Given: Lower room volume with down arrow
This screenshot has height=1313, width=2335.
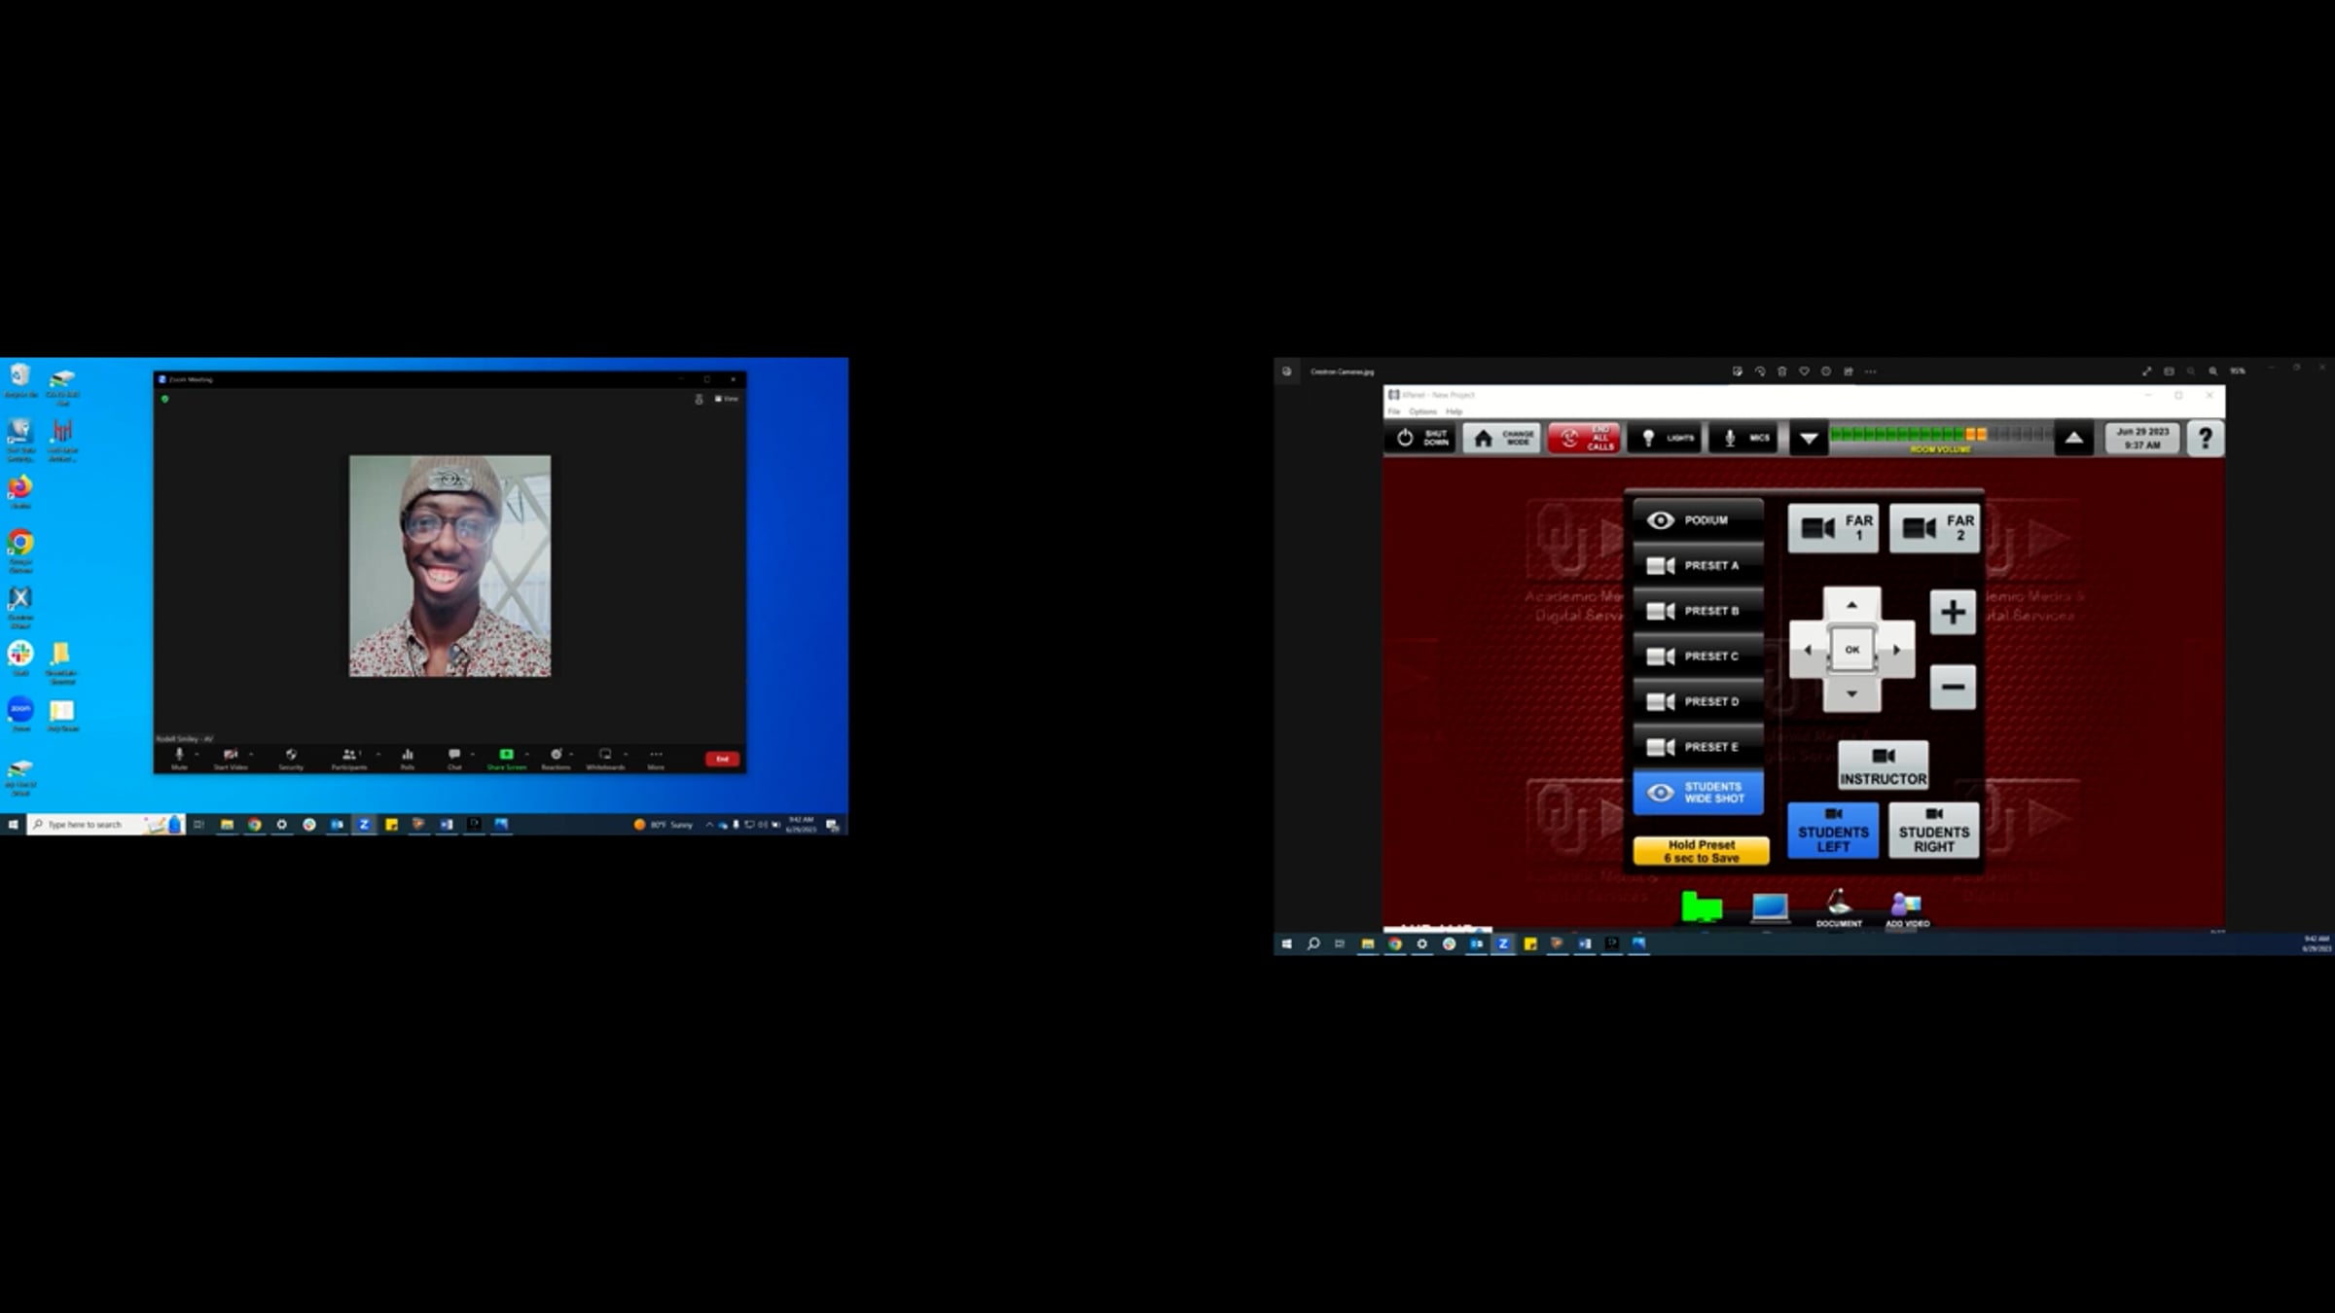Looking at the screenshot, I should [1808, 439].
